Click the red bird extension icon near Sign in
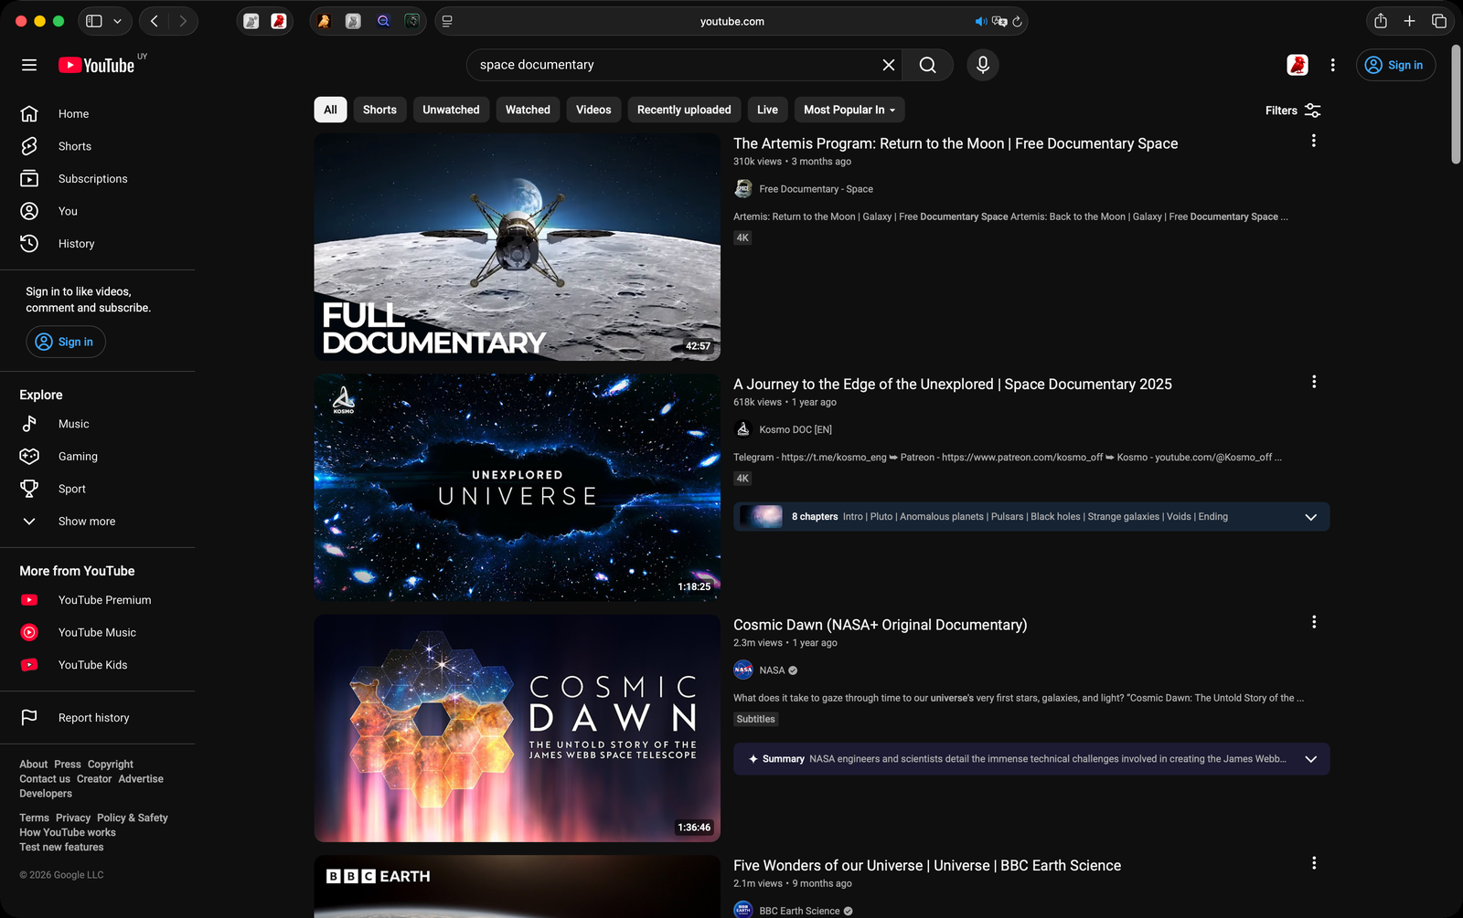This screenshot has height=918, width=1463. pos(1297,65)
